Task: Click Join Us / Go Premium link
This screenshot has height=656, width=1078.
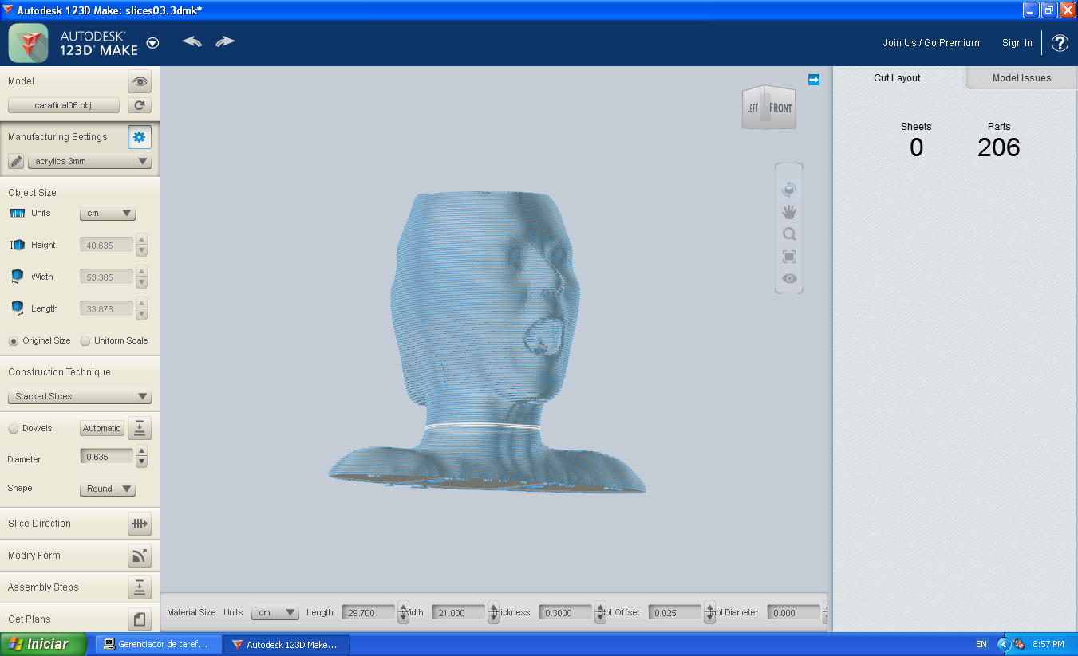Action: 931,43
